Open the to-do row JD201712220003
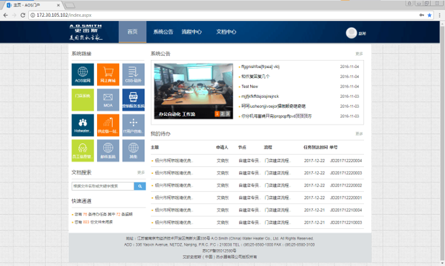Screen dimensions: 445x266 click(257, 173)
